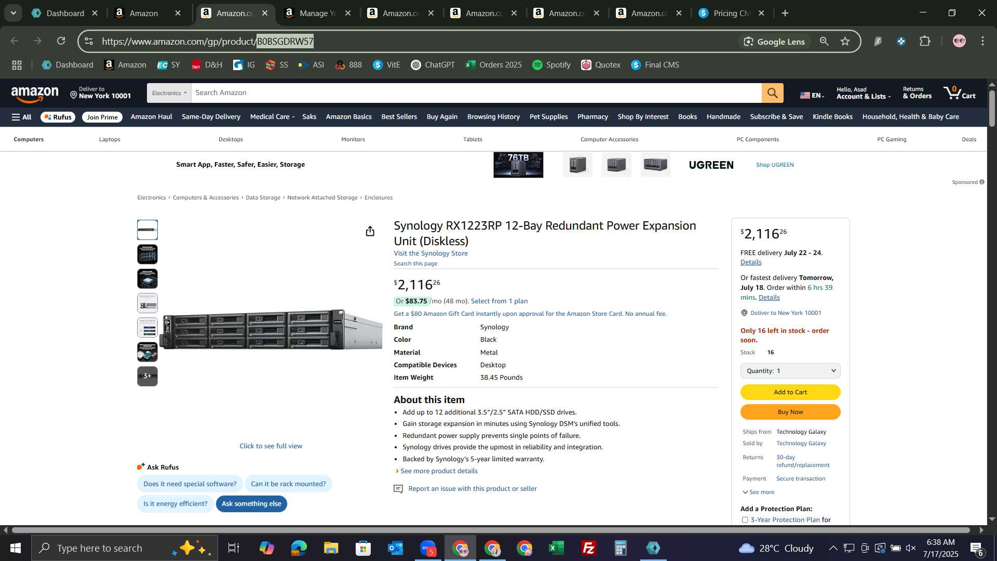
Task: Click the Search Amazon input field
Action: (x=476, y=93)
